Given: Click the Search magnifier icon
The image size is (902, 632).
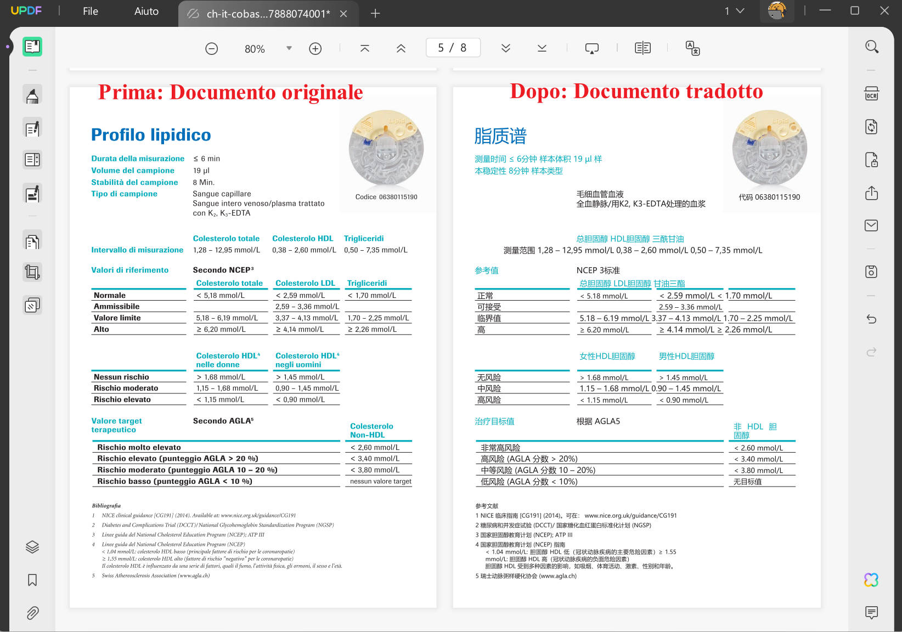Looking at the screenshot, I should point(871,47).
